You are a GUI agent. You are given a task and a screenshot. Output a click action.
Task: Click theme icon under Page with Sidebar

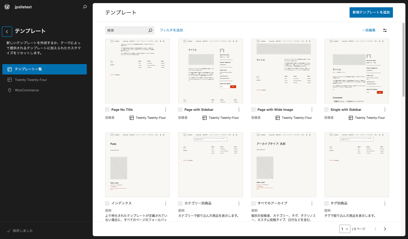[205, 118]
